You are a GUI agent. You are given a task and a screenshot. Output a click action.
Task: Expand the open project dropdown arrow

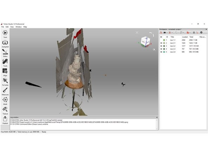[167, 32]
